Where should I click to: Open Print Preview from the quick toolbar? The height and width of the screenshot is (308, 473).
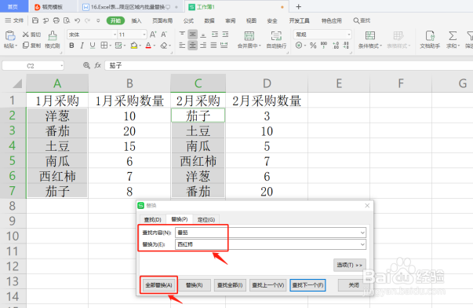pos(67,20)
